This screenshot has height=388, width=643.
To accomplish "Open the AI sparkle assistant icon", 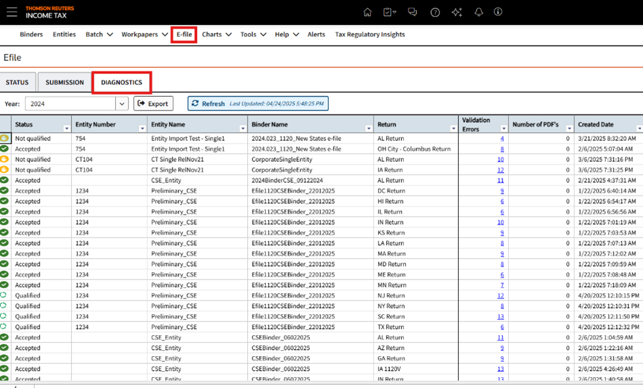I will tap(457, 12).
